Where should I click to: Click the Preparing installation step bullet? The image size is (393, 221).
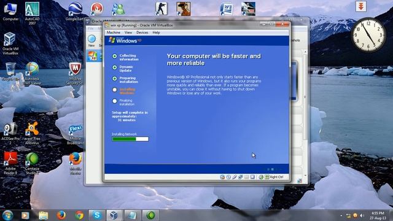[115, 79]
